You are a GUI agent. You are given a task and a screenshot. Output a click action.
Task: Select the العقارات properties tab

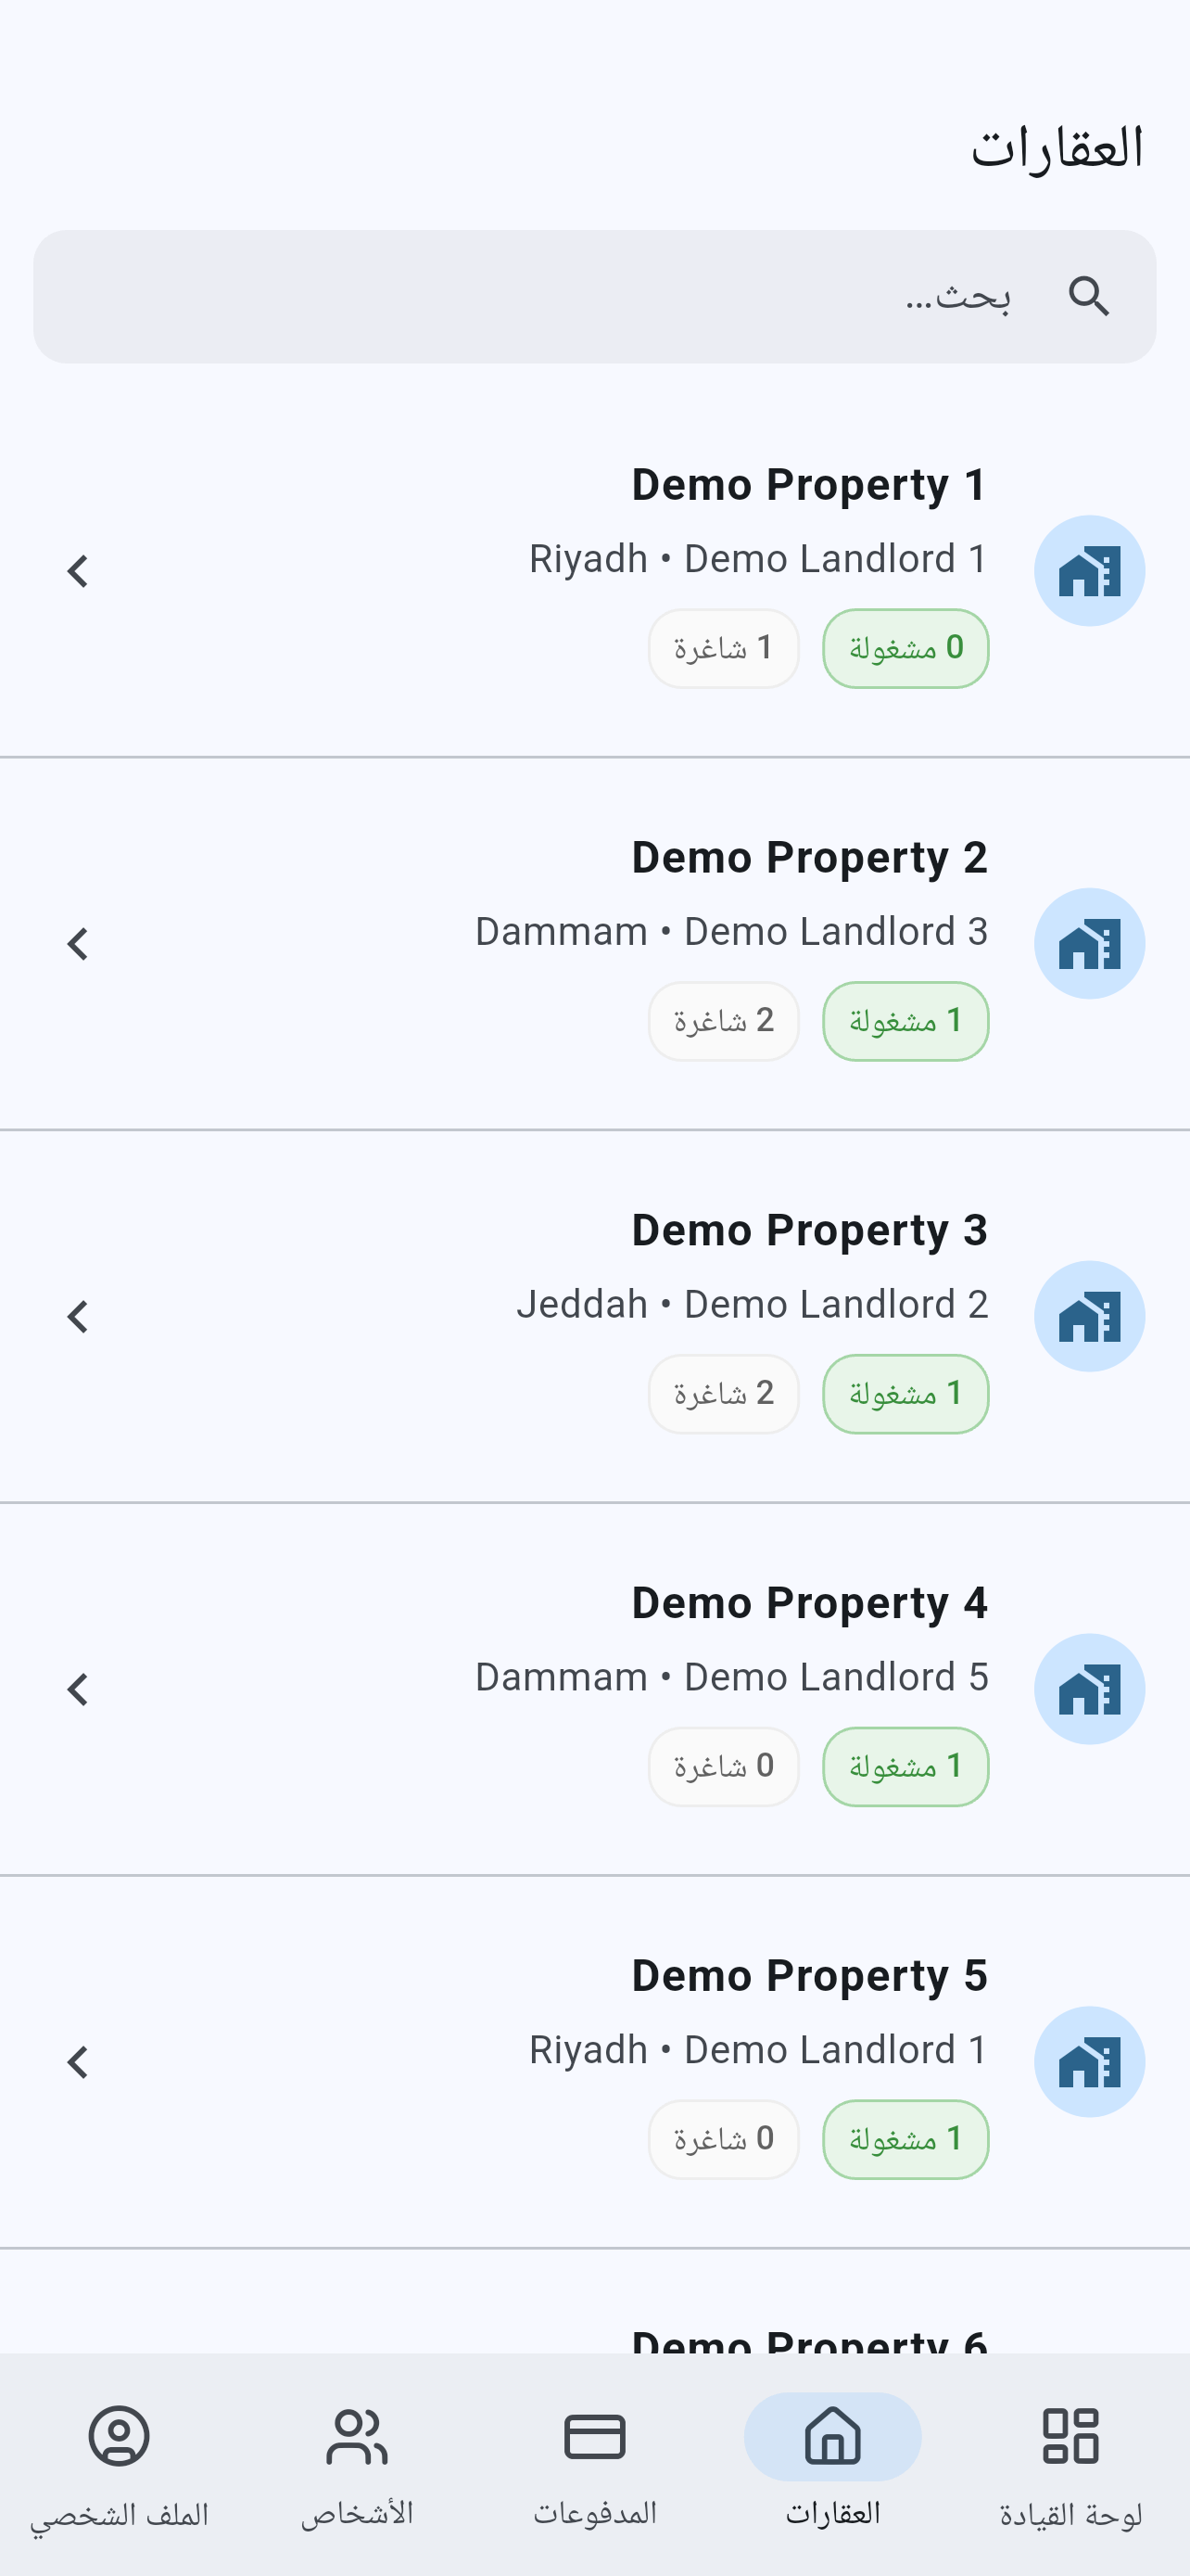[832, 2464]
